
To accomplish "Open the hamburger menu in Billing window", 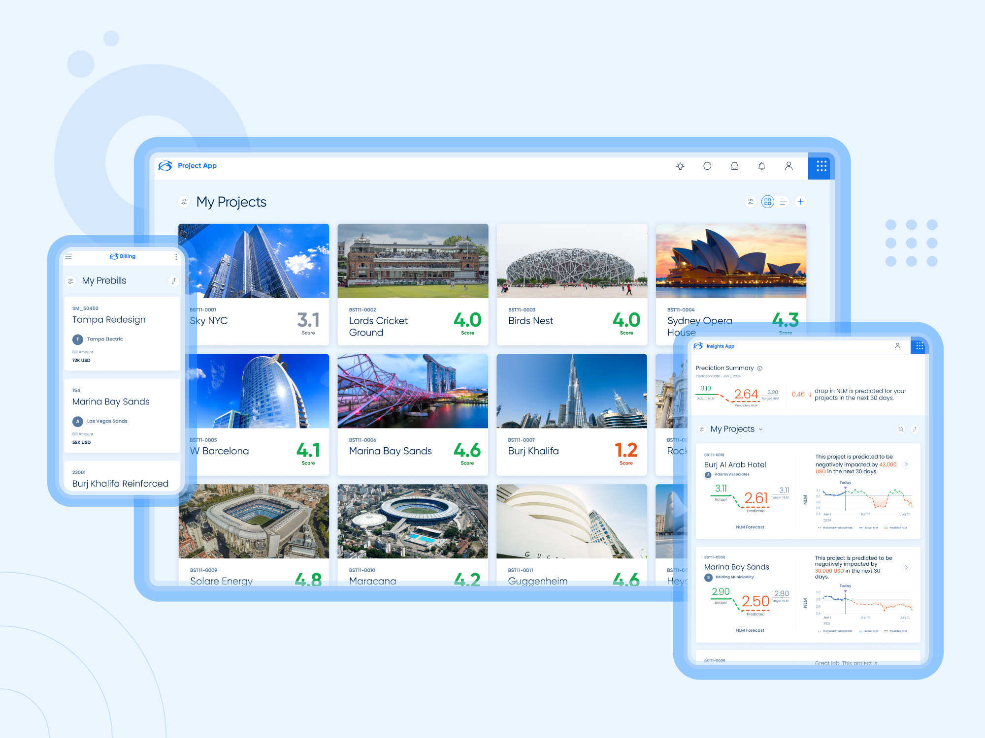I will pyautogui.click(x=69, y=256).
